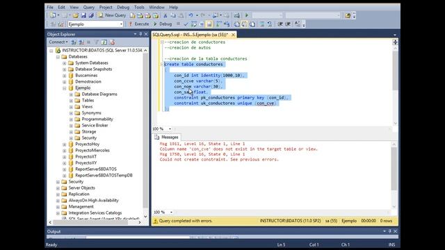
Task: Open the Edit menu
Action: click(x=61, y=7)
